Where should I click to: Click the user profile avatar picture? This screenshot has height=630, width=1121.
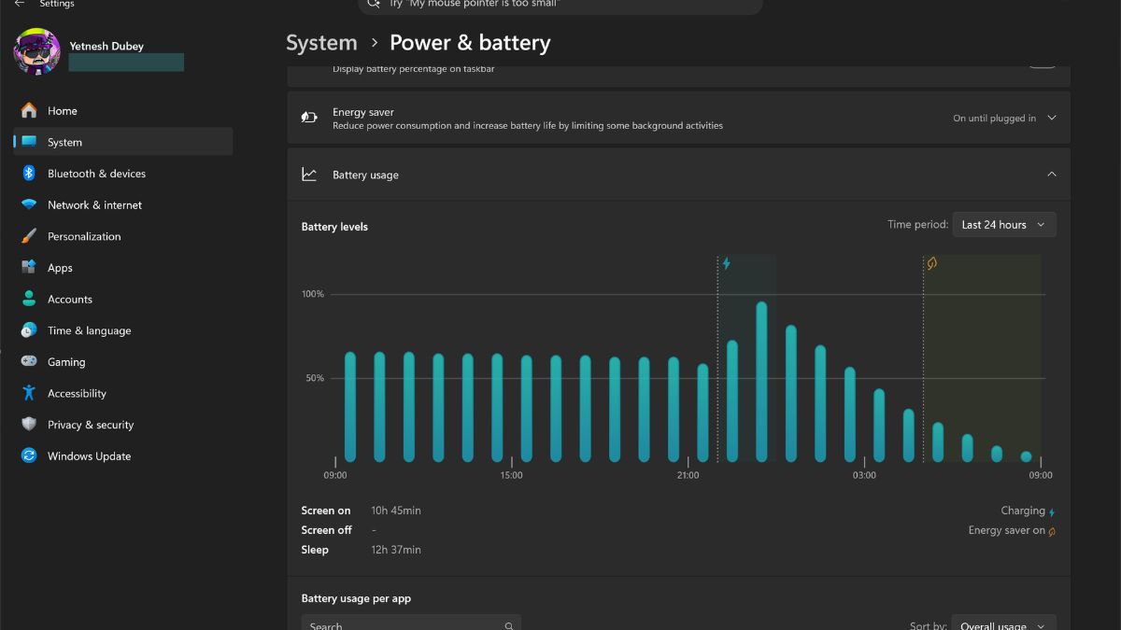pos(37,51)
